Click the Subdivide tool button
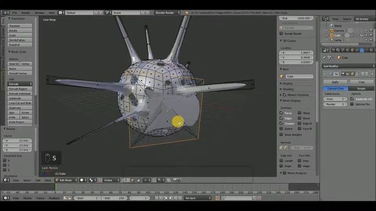 19,98
